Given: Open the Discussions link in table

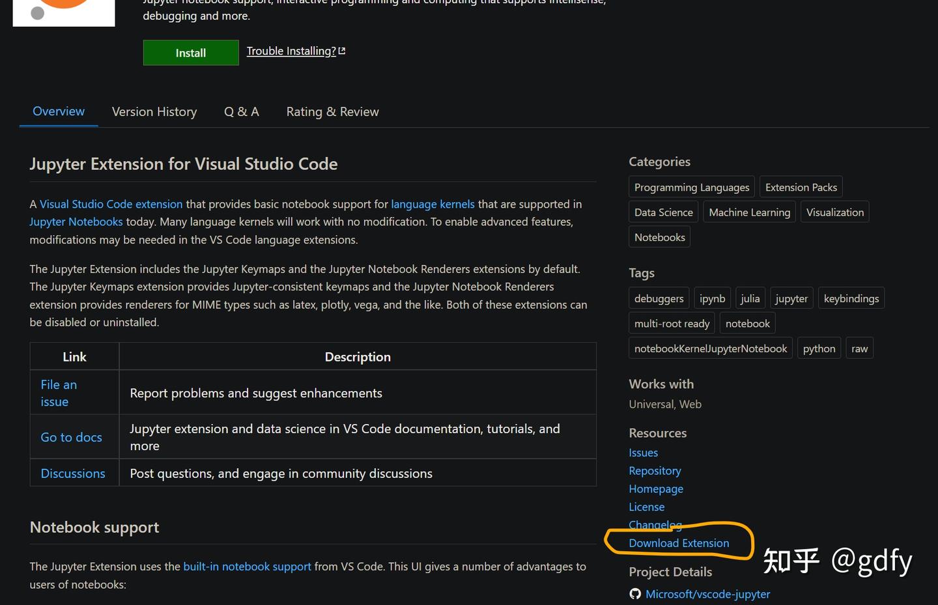Looking at the screenshot, I should click(73, 473).
